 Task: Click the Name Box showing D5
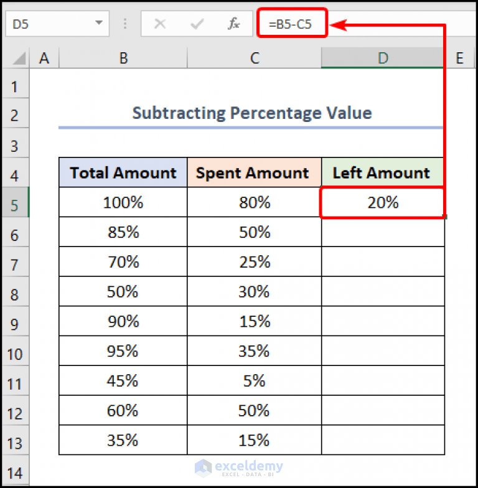pos(57,24)
